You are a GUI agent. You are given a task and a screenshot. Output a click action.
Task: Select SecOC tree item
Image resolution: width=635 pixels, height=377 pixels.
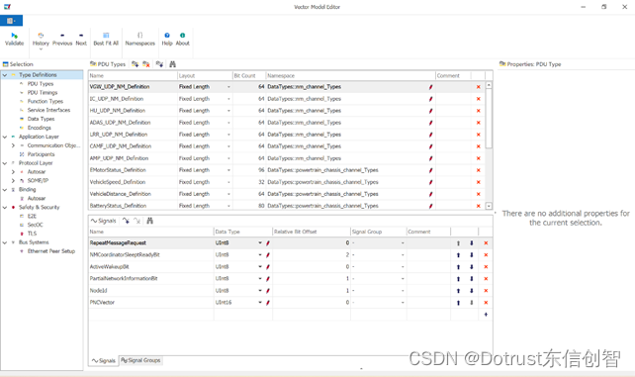coord(35,225)
